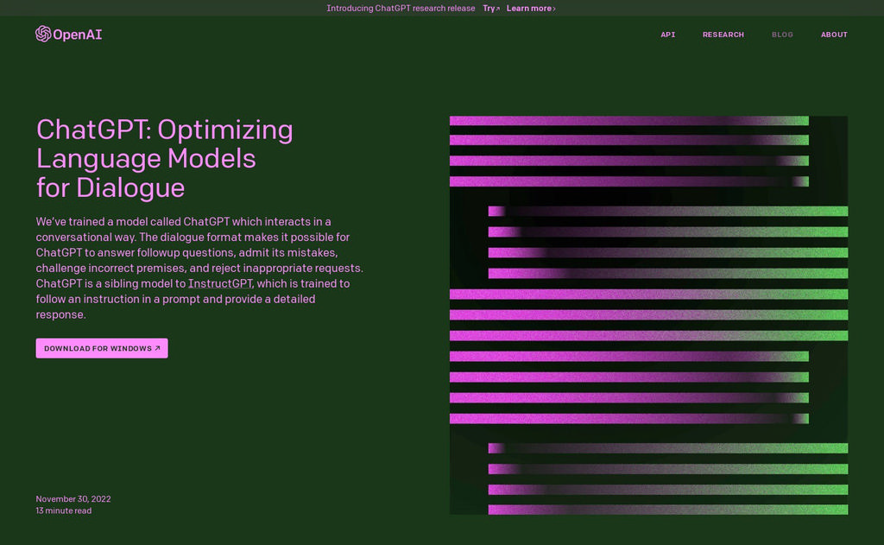
Task: Click the Introducing ChatGPT research release text
Action: [401, 9]
